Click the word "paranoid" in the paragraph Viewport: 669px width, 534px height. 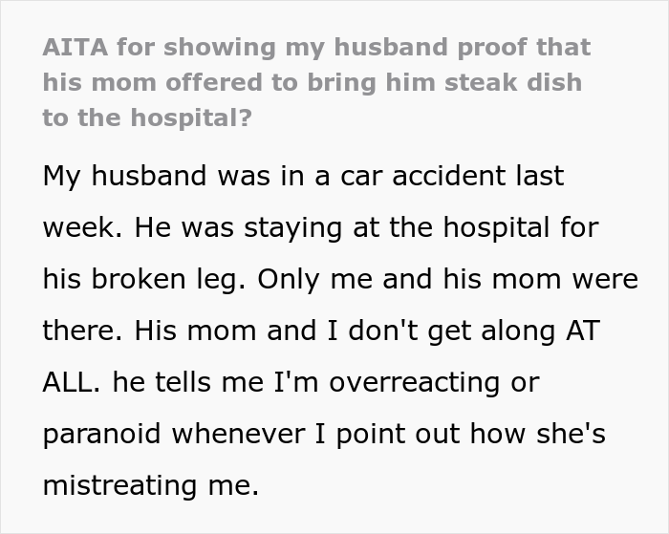pos(101,434)
